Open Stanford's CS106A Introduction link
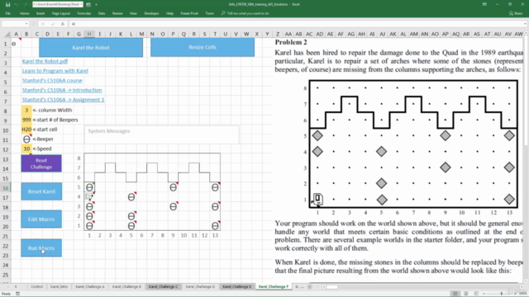 pyautogui.click(x=62, y=90)
